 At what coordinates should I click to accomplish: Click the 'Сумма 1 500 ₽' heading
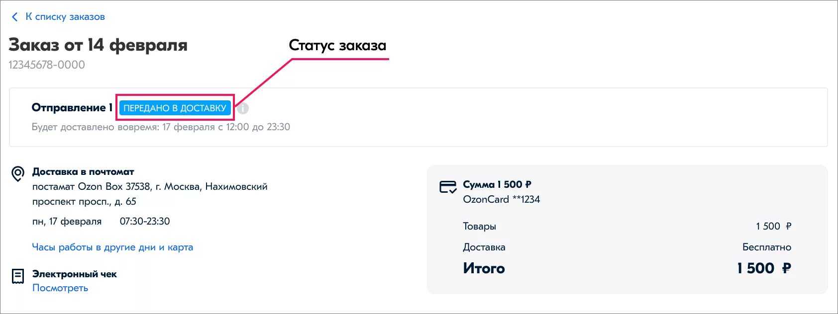click(x=497, y=184)
